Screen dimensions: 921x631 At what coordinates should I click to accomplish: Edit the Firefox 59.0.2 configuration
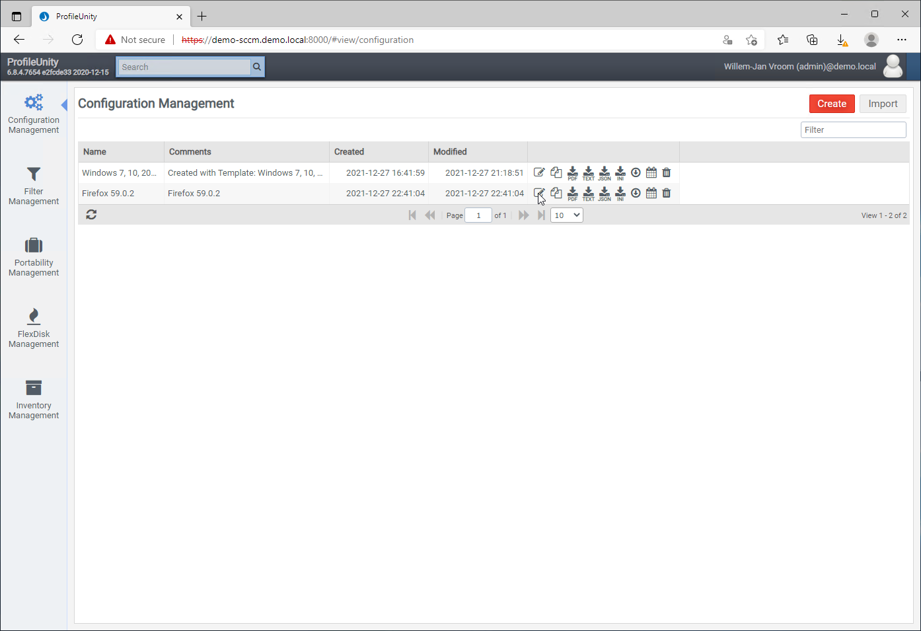[x=539, y=193]
